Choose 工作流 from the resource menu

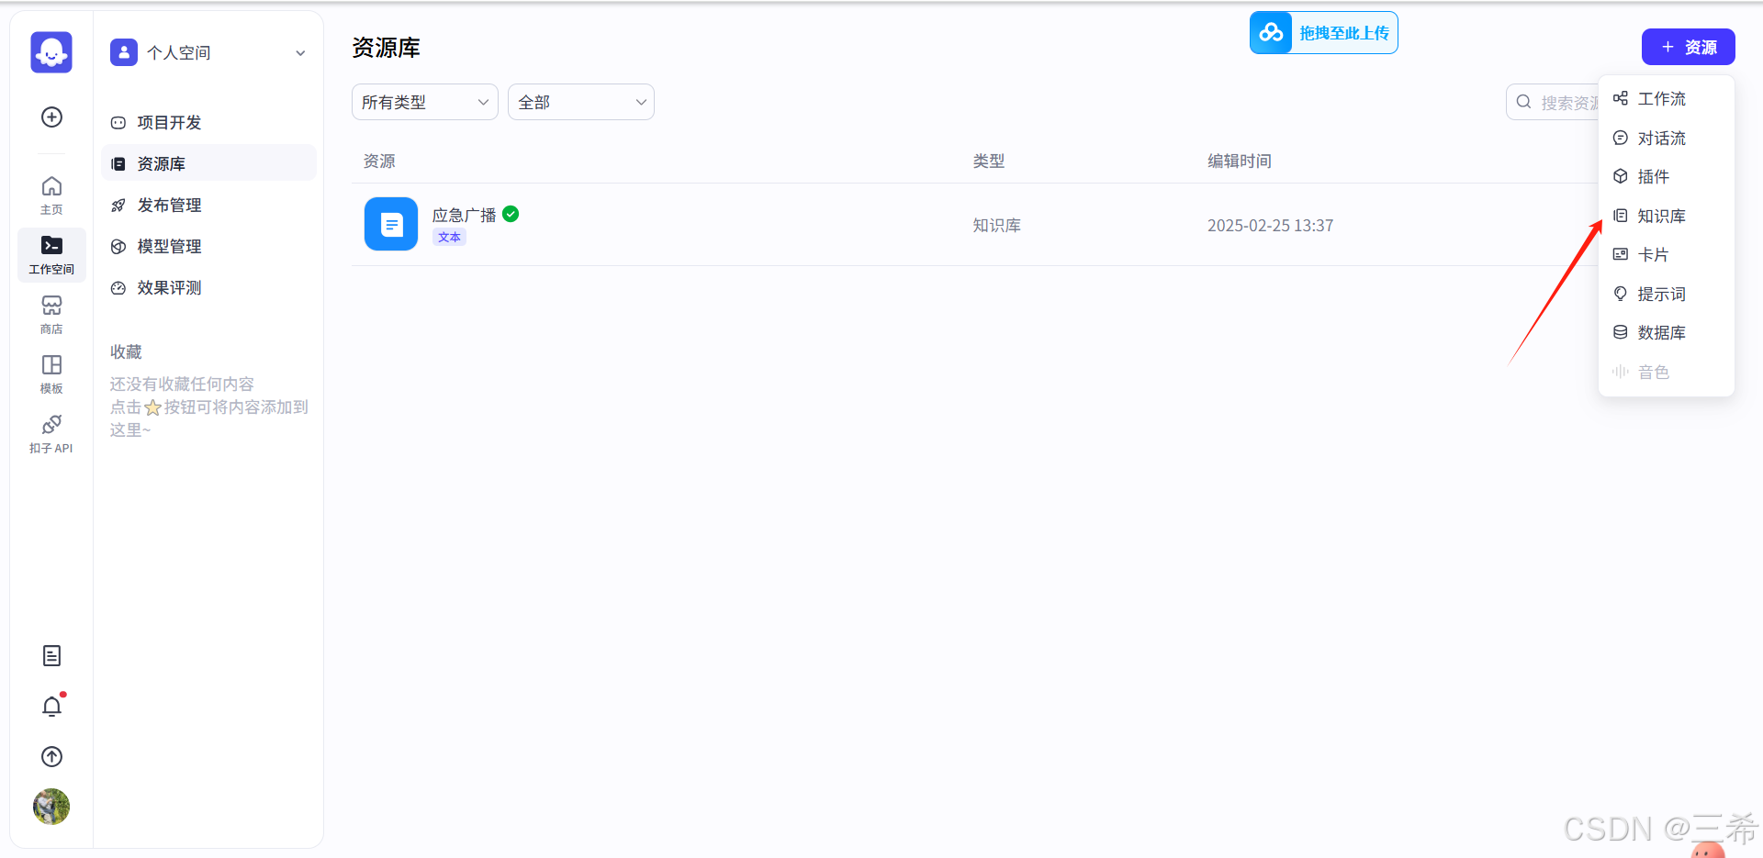(x=1666, y=98)
